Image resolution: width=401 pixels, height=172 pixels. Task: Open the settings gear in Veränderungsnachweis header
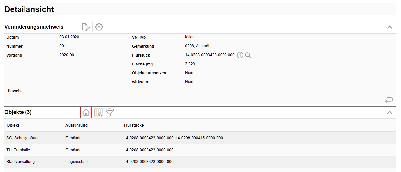pyautogui.click(x=99, y=27)
